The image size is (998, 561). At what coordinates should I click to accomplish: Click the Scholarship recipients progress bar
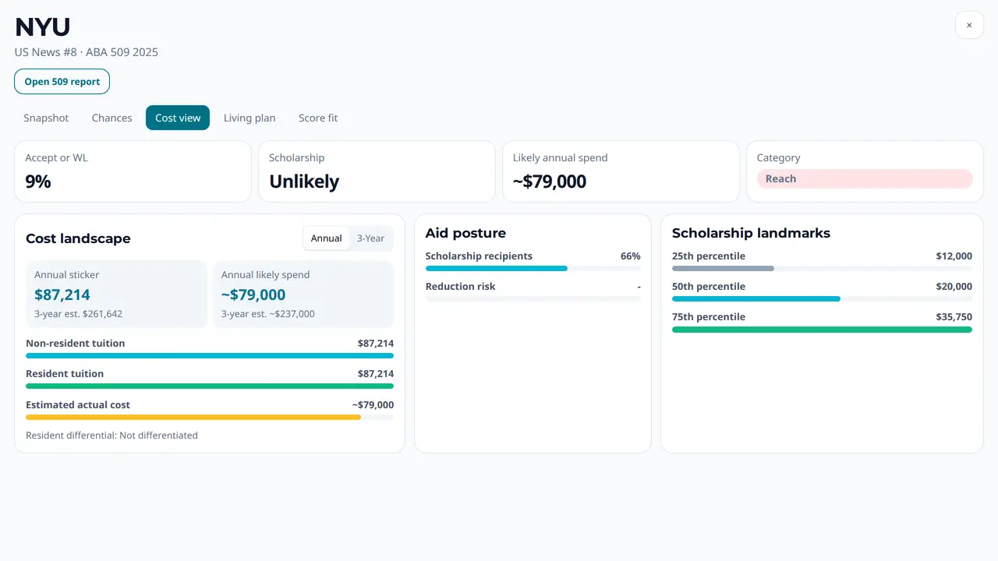(x=497, y=268)
